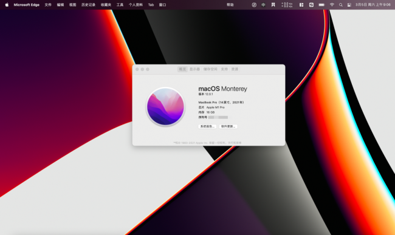Open the Wi-Fi status menu
Screen dimensions: 395x235
tap(332, 5)
